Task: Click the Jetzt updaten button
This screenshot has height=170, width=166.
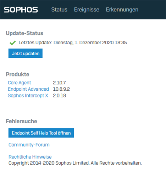Action: coord(26,53)
